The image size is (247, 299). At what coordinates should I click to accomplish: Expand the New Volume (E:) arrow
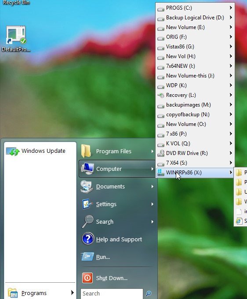point(231,27)
